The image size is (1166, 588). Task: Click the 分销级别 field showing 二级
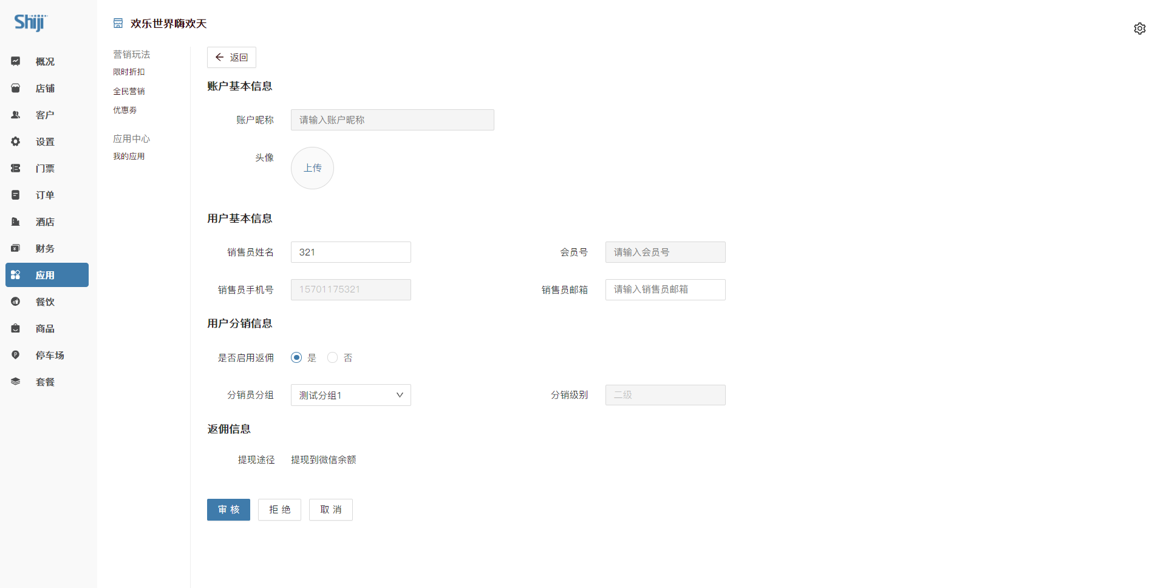tap(666, 395)
